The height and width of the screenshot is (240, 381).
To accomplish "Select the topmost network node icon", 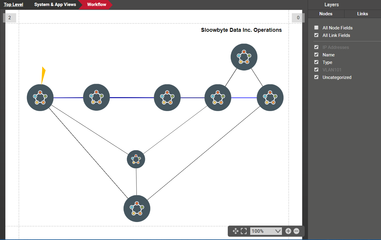I will [x=244, y=57].
